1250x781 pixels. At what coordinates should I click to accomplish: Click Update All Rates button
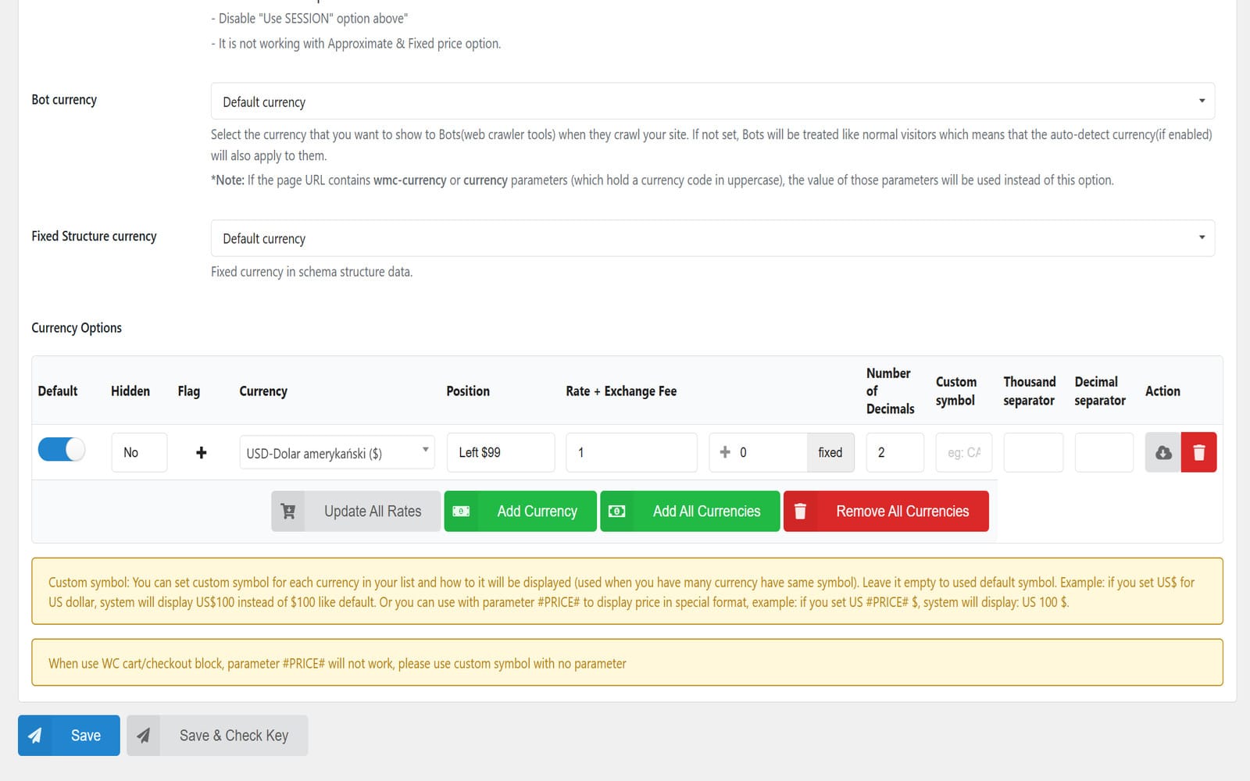point(356,512)
